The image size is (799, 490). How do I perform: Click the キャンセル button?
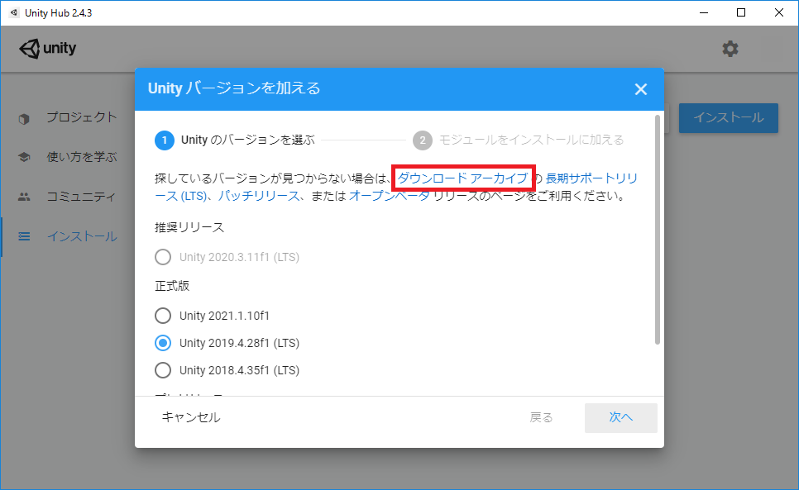click(191, 417)
